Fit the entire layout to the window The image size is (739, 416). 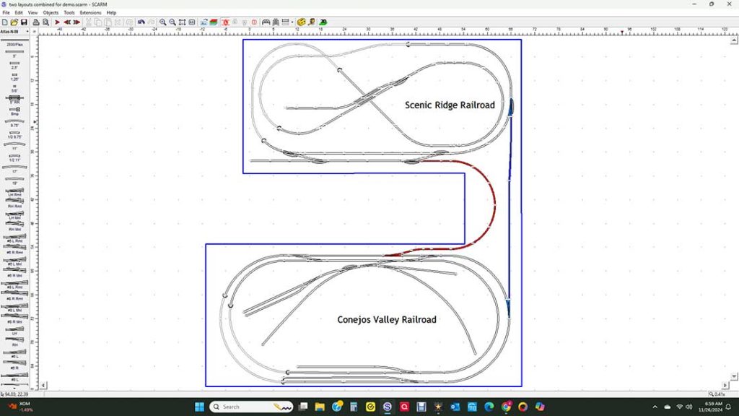pos(182,22)
